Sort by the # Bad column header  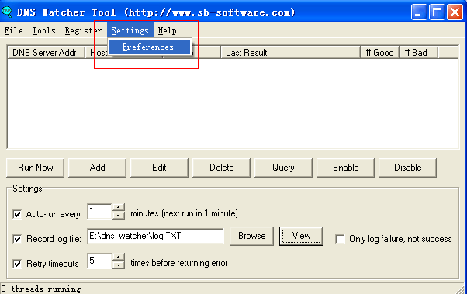point(418,53)
